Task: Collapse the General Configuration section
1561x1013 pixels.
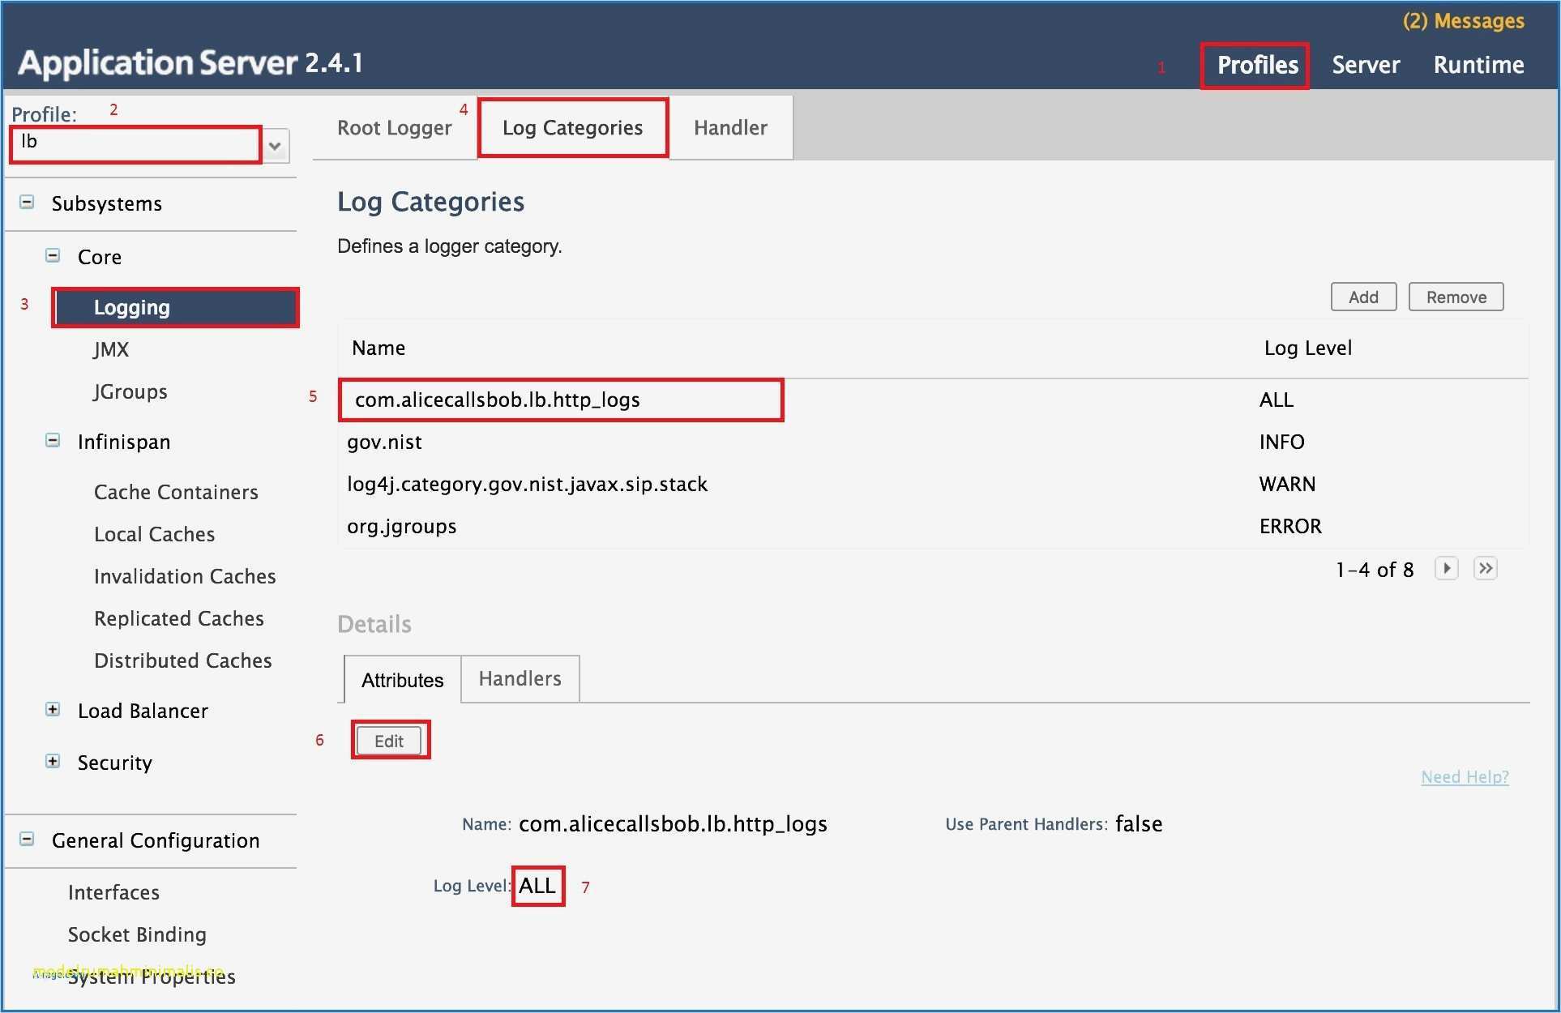Action: tap(27, 840)
